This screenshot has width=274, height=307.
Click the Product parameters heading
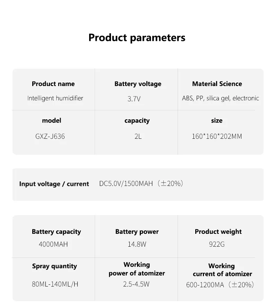137,37
